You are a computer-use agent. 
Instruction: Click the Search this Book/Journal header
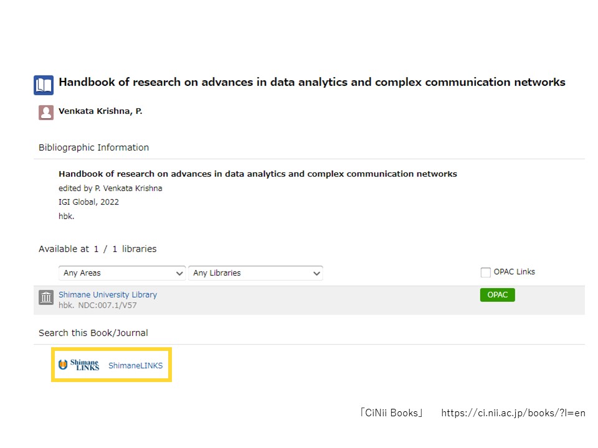[93, 333]
